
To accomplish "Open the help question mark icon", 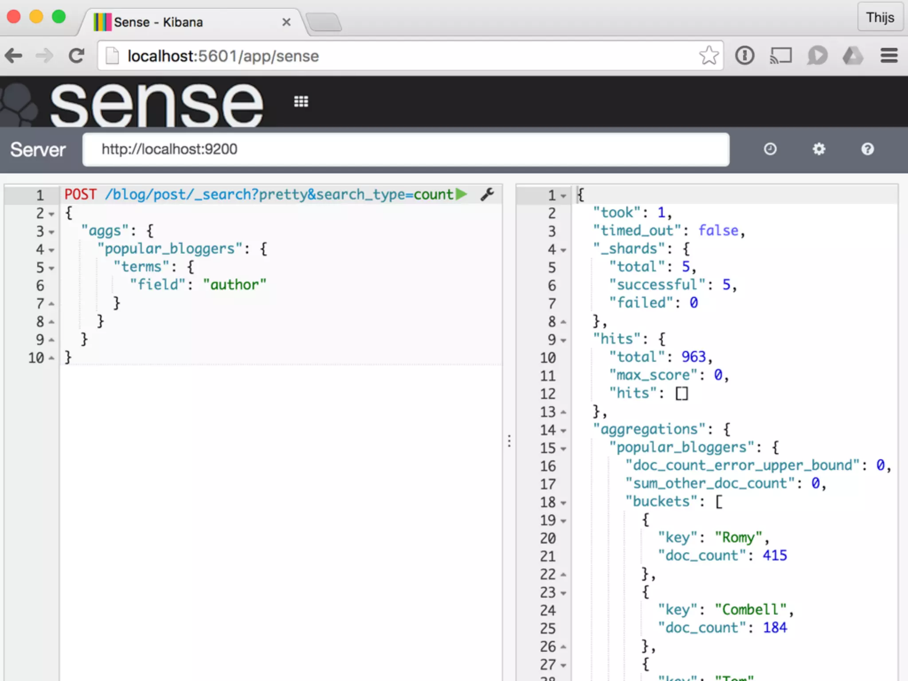I will tap(867, 149).
